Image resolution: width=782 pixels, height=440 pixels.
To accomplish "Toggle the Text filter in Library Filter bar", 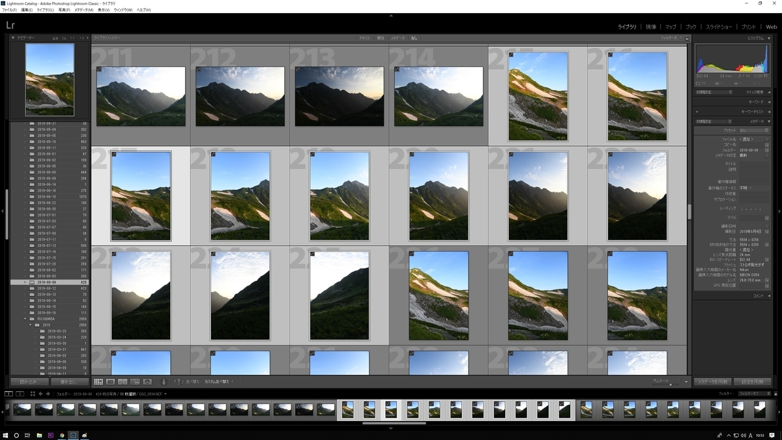I will point(365,38).
